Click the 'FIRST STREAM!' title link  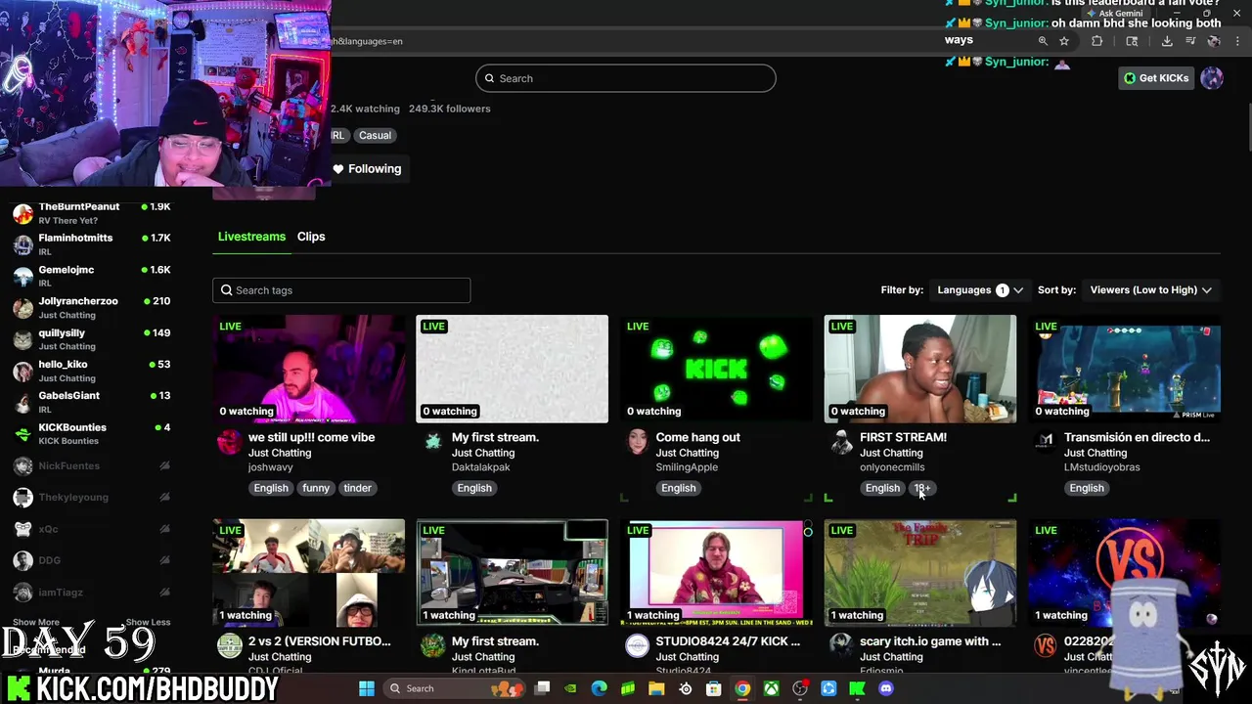pos(903,437)
